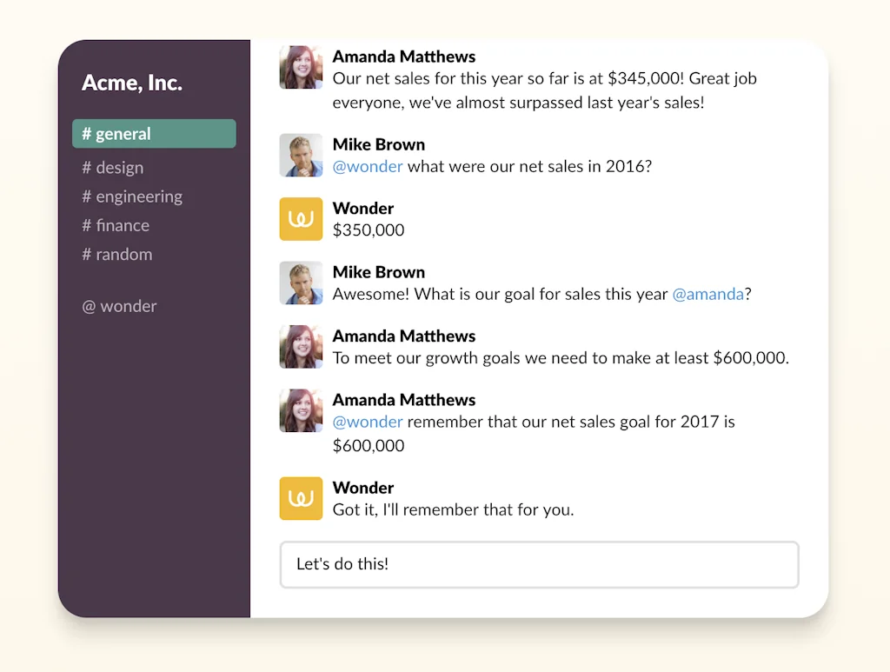Click Amanda Matthews' profile avatar
The image size is (890, 672).
(300, 67)
